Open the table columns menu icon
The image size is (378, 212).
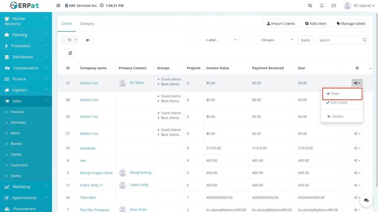357,68
